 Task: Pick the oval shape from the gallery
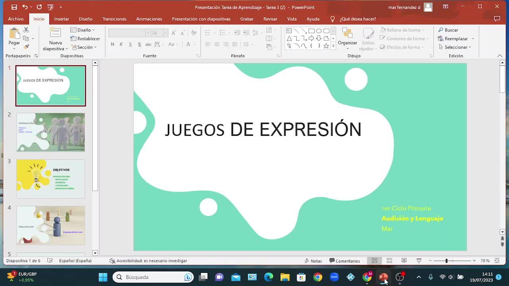point(319,31)
